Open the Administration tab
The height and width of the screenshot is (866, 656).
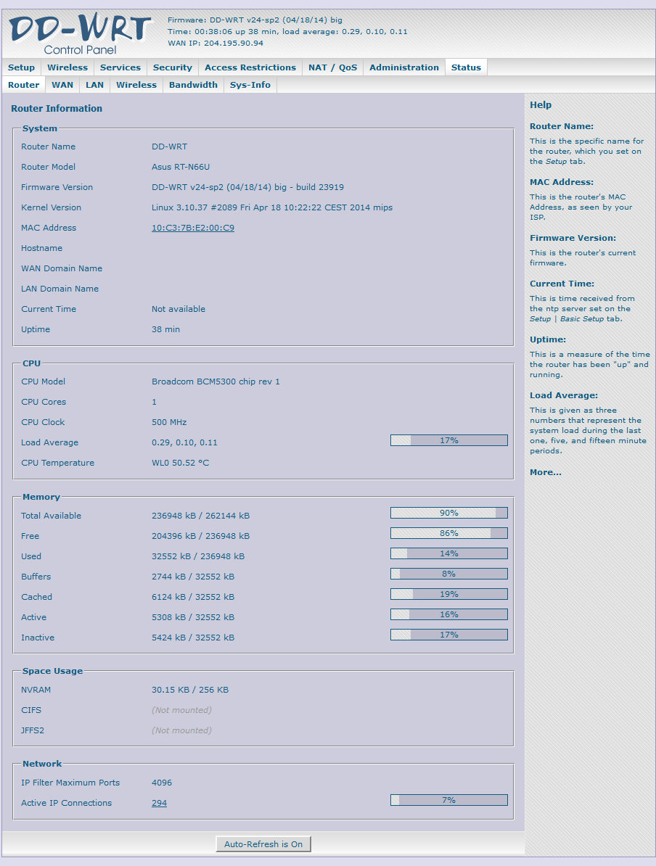[404, 67]
